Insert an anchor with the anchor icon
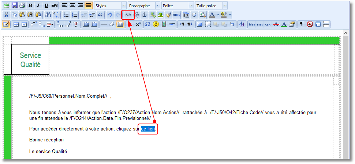The width and height of the screenshot is (355, 164). click(144, 15)
